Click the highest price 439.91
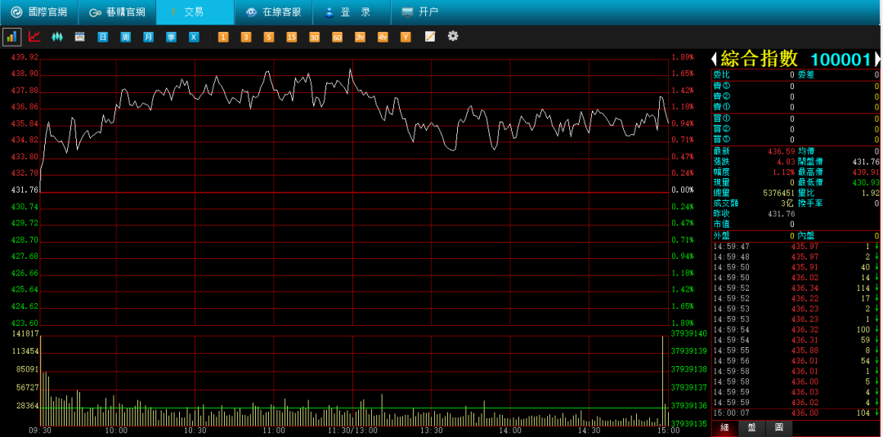 (866, 172)
